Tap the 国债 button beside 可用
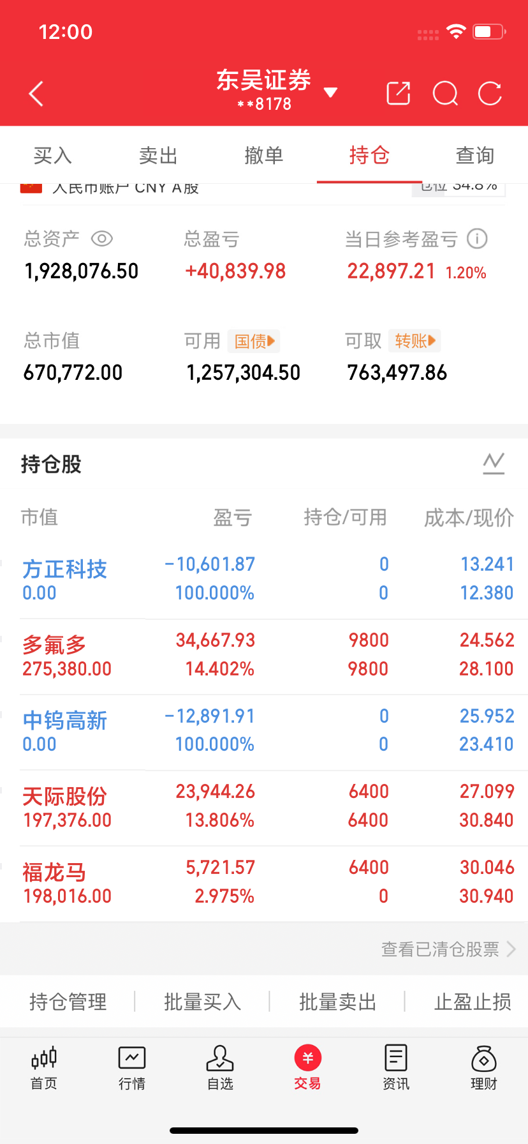 coord(254,341)
